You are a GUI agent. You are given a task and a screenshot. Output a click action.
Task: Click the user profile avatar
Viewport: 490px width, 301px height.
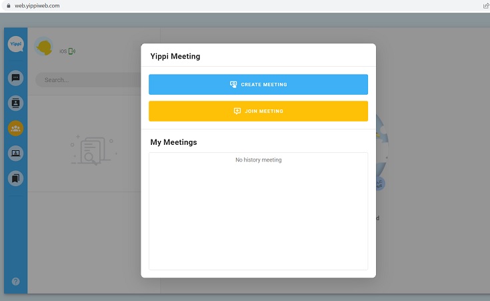44,47
